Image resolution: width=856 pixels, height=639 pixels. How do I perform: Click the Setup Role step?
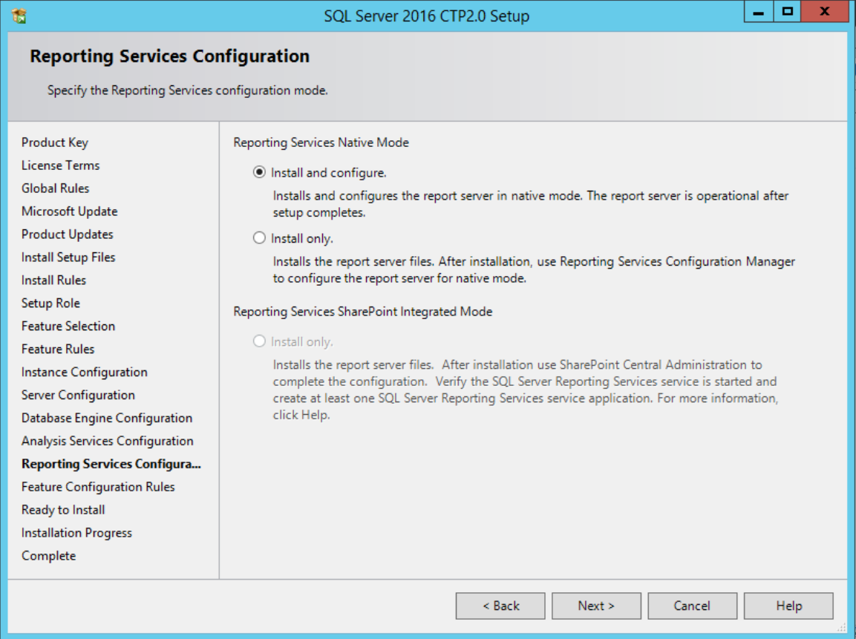(50, 303)
